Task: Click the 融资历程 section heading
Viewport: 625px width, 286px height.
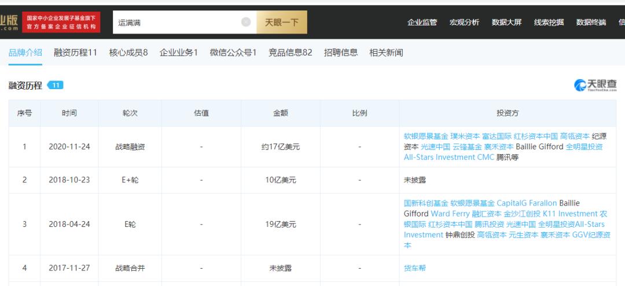Action: pos(25,85)
